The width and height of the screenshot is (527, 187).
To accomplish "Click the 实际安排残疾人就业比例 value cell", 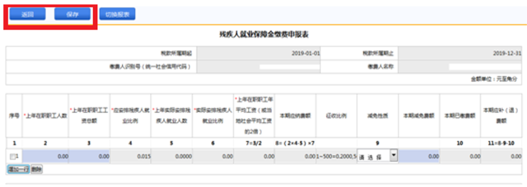I will pyautogui.click(x=213, y=156).
